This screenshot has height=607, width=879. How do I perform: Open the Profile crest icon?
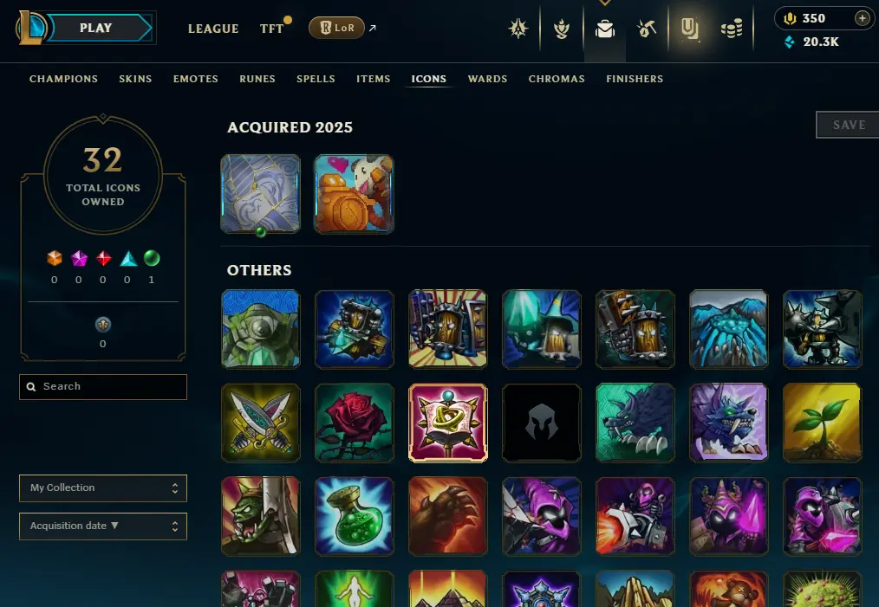[x=518, y=29]
